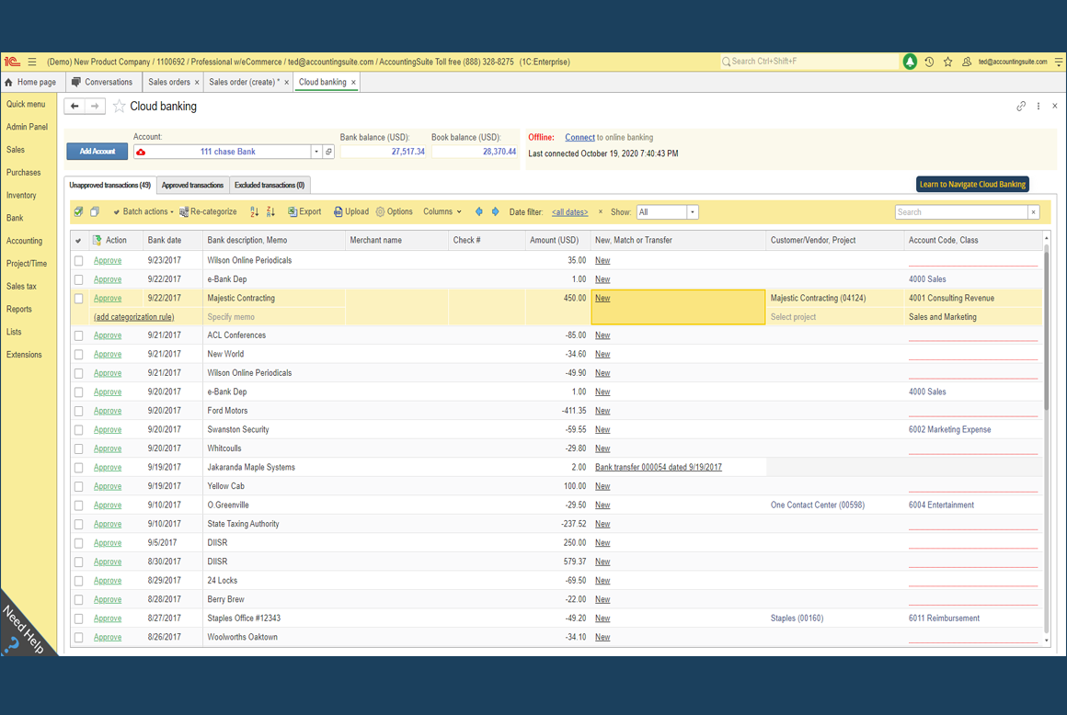This screenshot has width=1067, height=715.
Task: Check the Berry Brew transaction row
Action: [79, 600]
